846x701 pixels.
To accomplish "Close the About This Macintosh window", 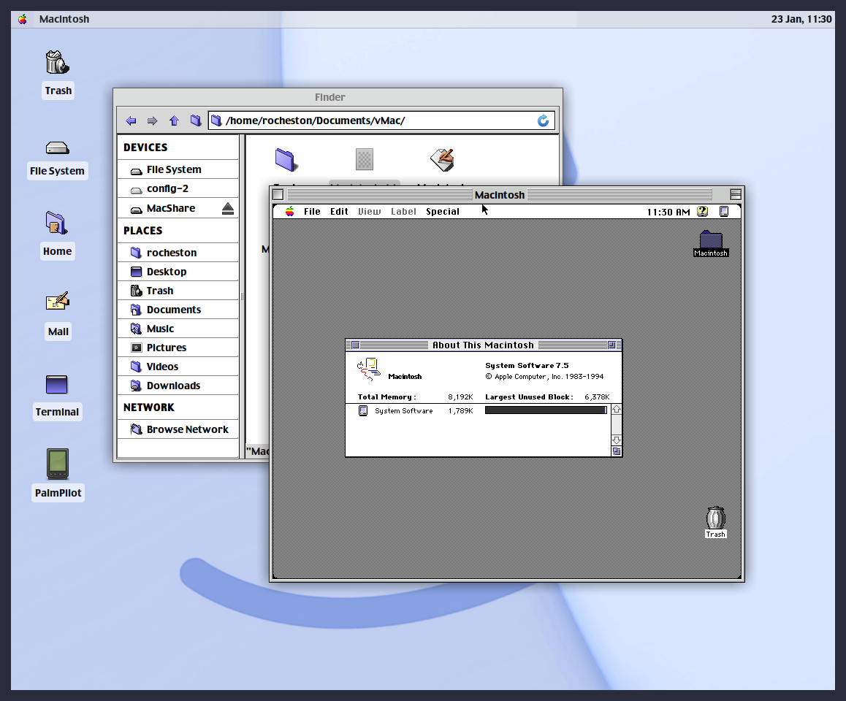I will click(355, 345).
